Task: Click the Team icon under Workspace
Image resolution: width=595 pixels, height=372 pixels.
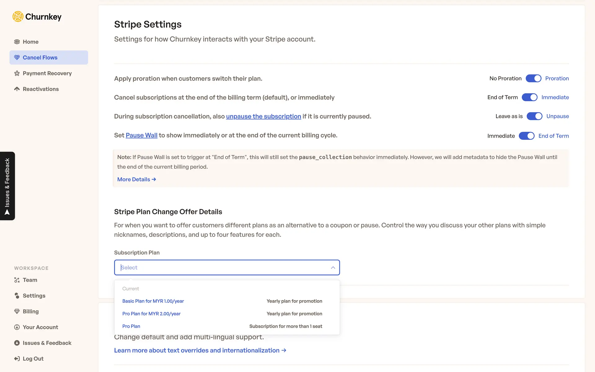Action: click(17, 280)
